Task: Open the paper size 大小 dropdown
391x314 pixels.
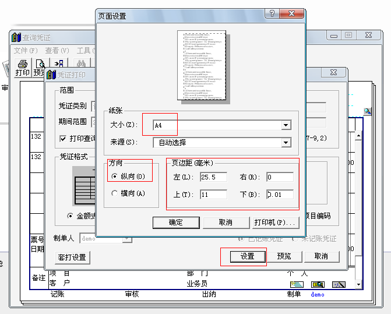Action: point(286,125)
